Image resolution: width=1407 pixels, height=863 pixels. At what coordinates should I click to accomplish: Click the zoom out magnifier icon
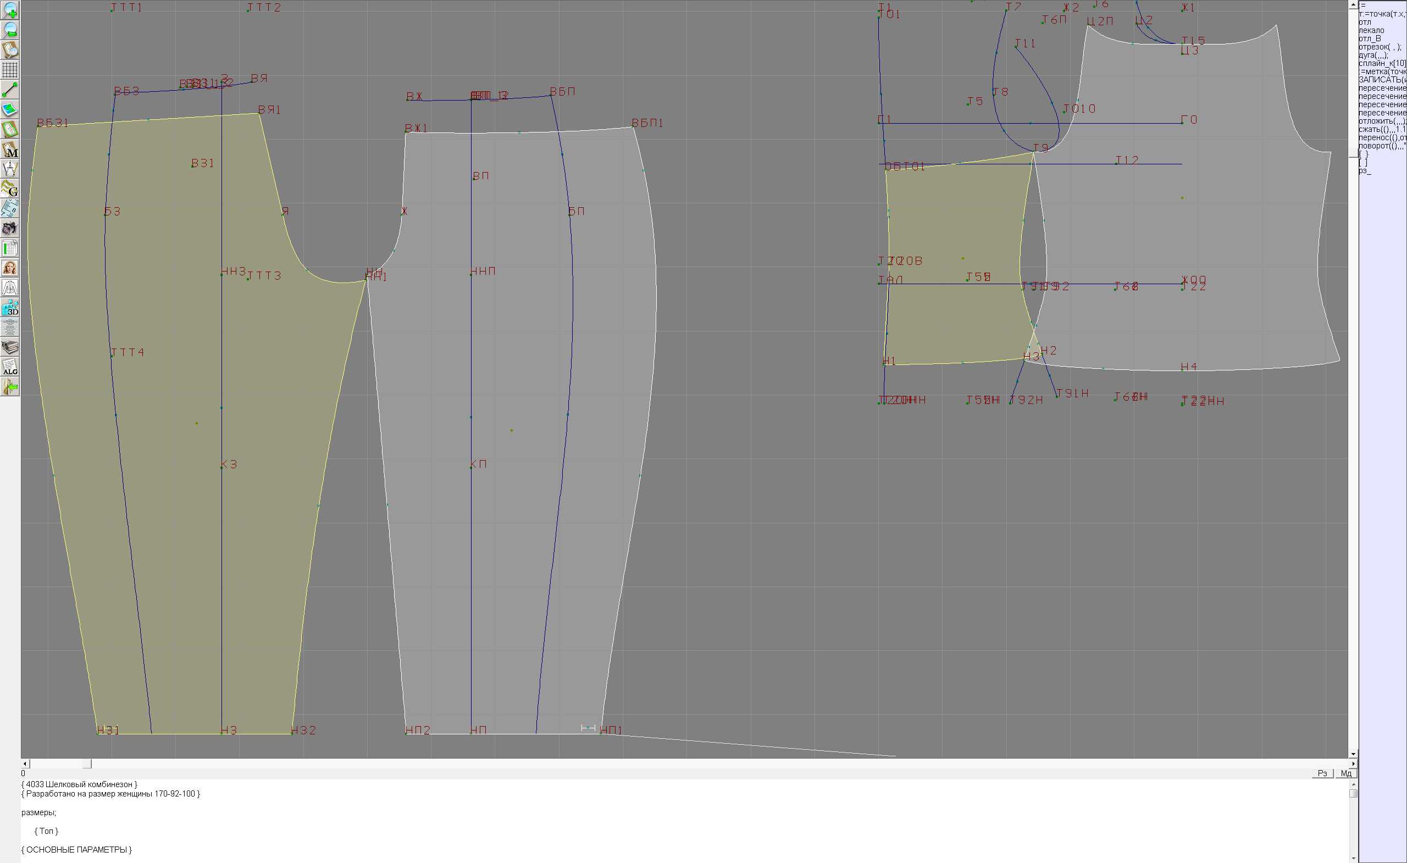pos(10,30)
